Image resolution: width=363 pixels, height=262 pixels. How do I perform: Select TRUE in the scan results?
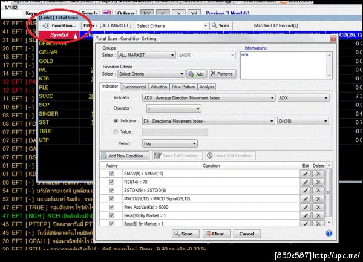45,131
